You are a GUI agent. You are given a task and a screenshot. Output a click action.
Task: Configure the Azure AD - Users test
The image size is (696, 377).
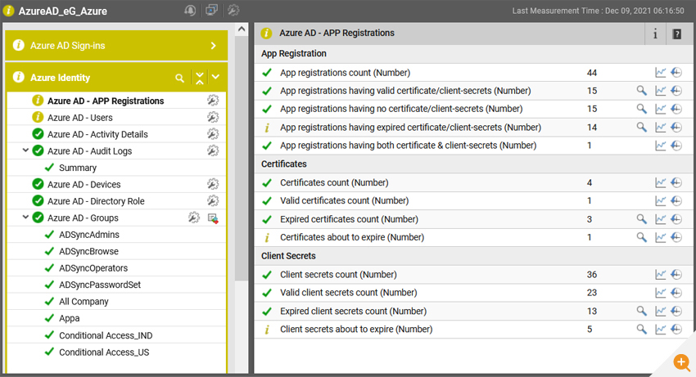[x=213, y=117]
